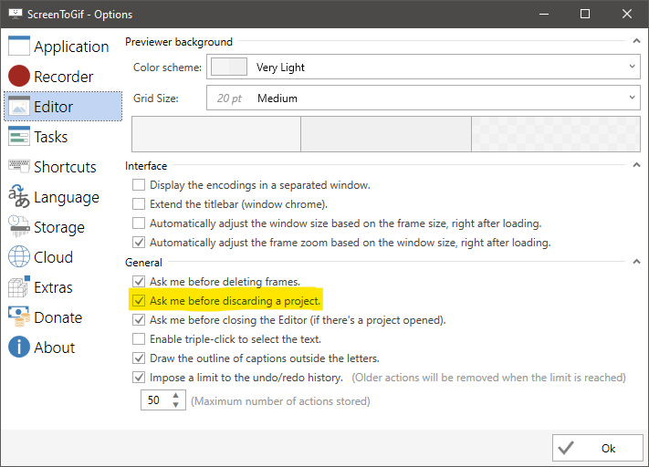Enable triple-click to select text
The width and height of the screenshot is (649, 467).
tap(139, 338)
